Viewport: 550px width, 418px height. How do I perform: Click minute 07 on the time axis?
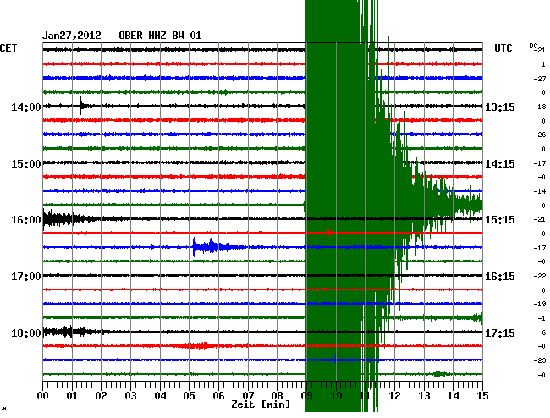pyautogui.click(x=248, y=396)
